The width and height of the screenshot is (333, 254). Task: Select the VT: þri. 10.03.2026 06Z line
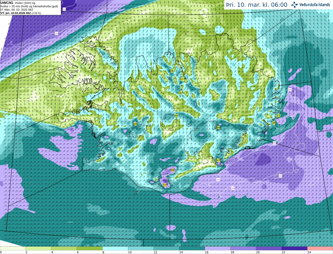click(x=21, y=13)
